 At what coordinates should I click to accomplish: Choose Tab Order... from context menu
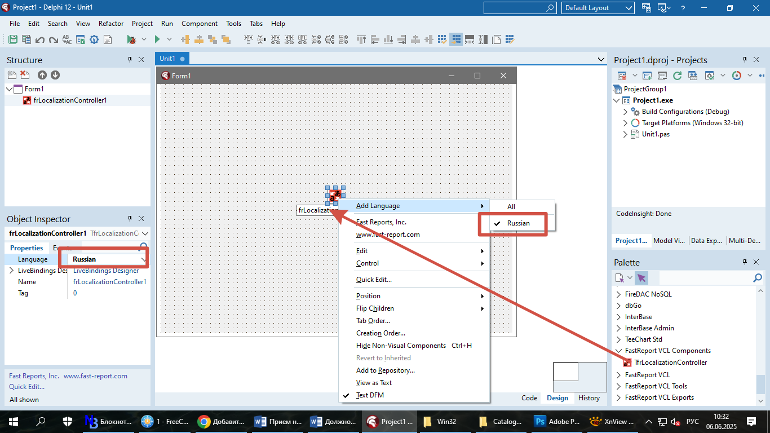414,321
